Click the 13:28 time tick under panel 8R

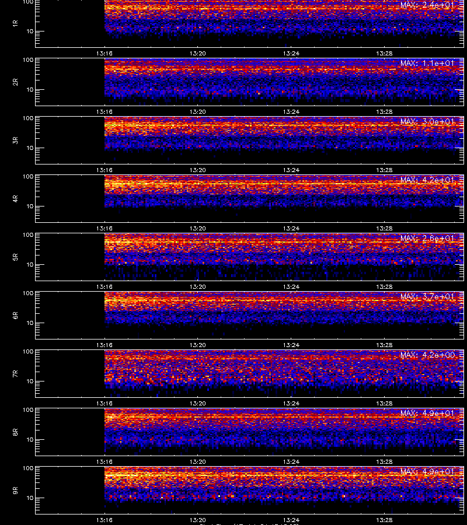point(384,462)
